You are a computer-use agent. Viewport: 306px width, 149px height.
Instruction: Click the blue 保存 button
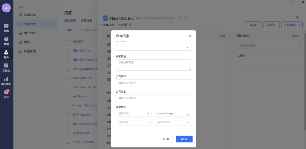coord(184,139)
